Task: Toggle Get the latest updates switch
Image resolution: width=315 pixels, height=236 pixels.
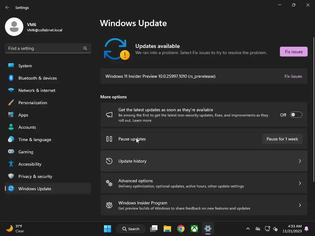Action: 296,115
